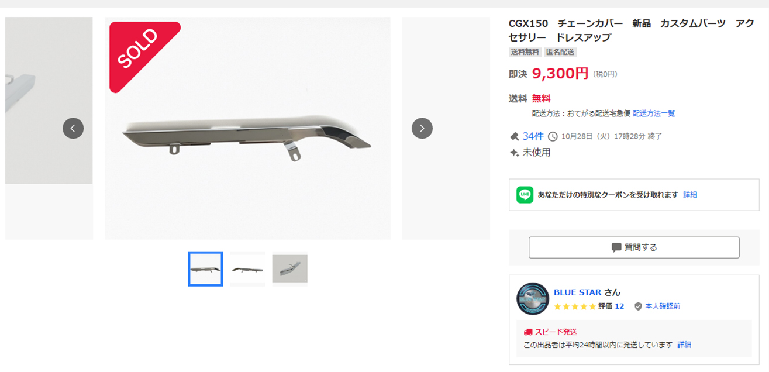Click the 34件 bid count link
The width and height of the screenshot is (769, 372).
click(533, 136)
